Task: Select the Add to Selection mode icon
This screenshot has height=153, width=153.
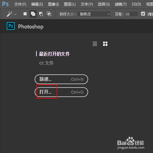Action: point(33,14)
